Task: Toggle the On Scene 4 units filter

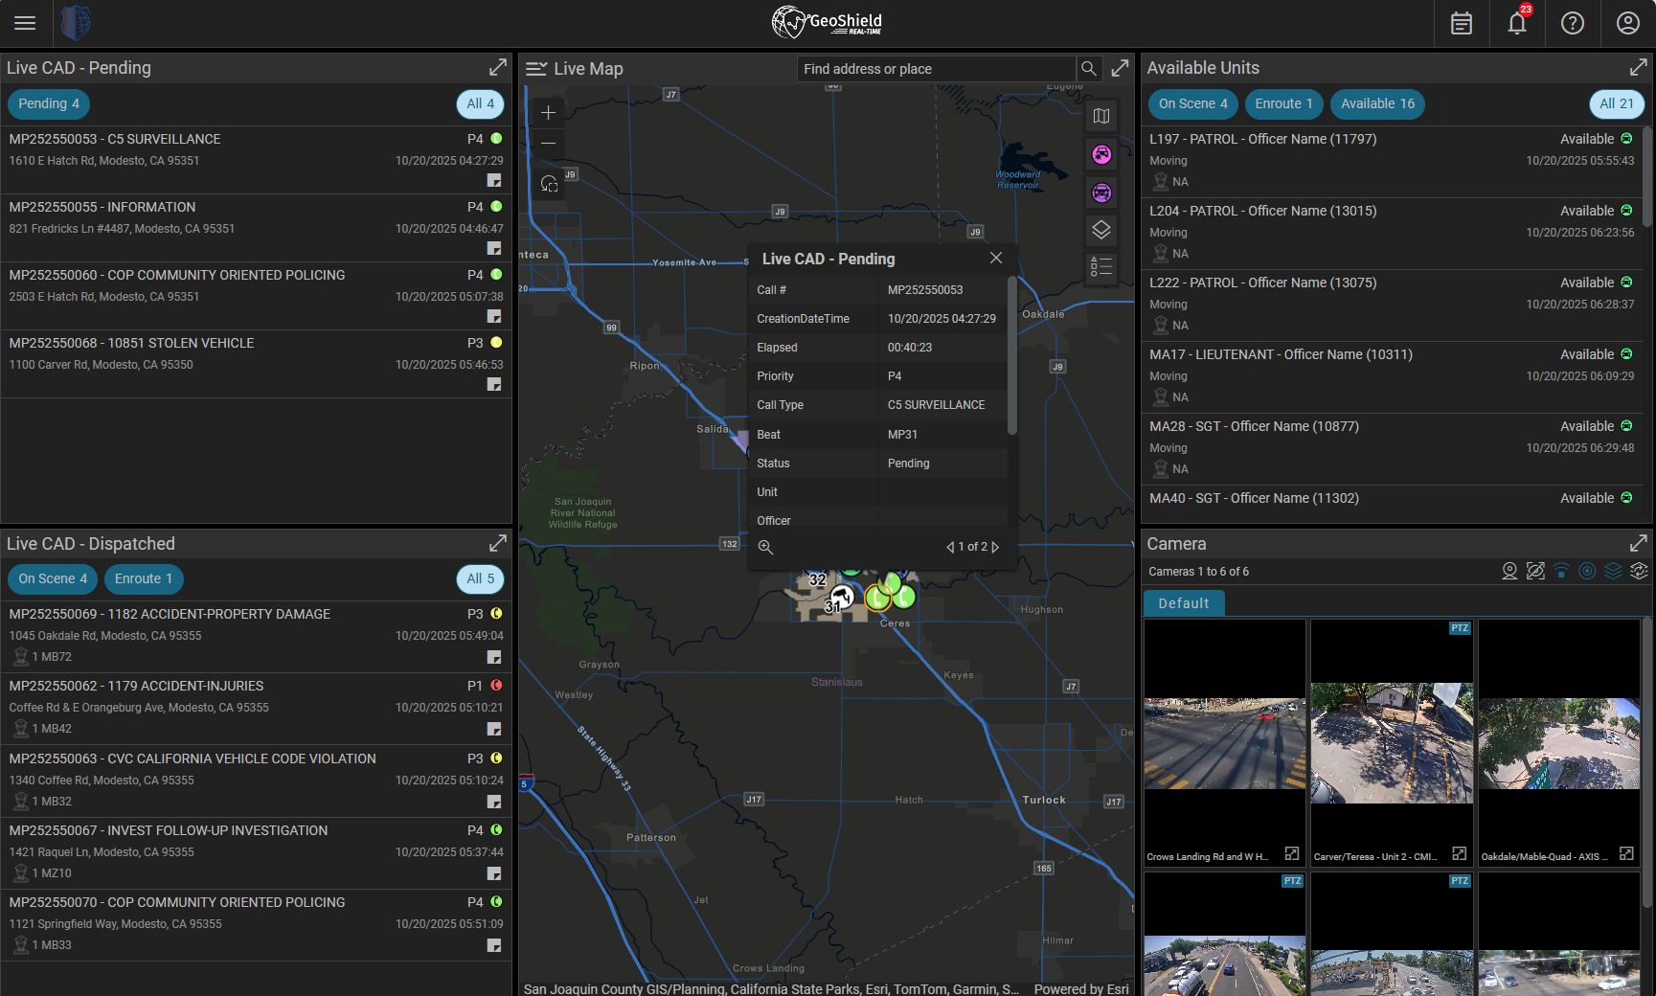Action: [1192, 103]
